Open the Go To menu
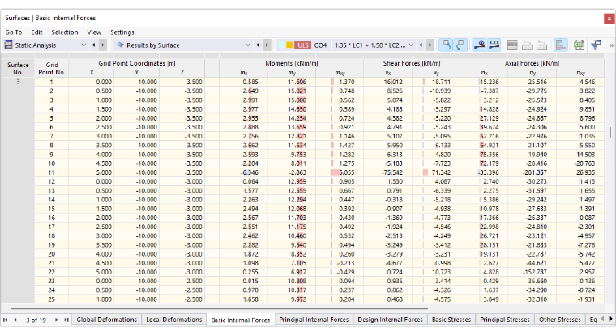616x335 pixels. (13, 32)
